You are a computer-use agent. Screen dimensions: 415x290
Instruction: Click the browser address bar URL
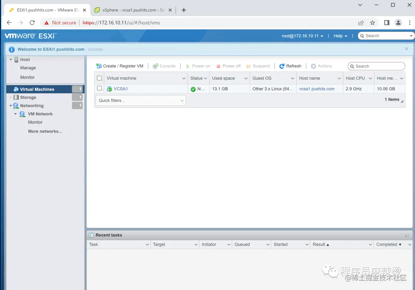[x=121, y=23]
